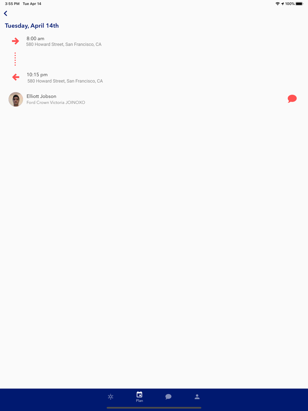Image resolution: width=308 pixels, height=411 pixels.
Task: Tap the red chat bubble for Elliott Jobson
Action: [x=292, y=99]
